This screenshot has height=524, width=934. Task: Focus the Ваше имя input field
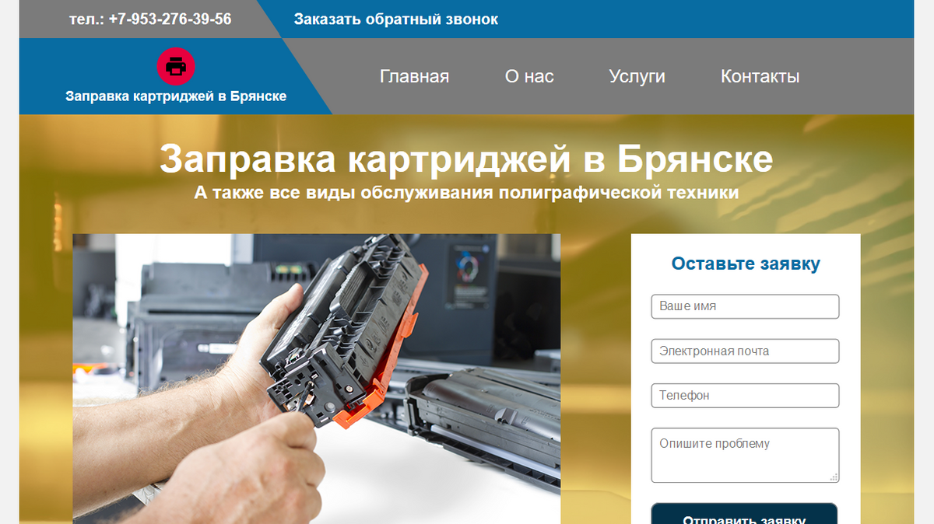tap(745, 306)
